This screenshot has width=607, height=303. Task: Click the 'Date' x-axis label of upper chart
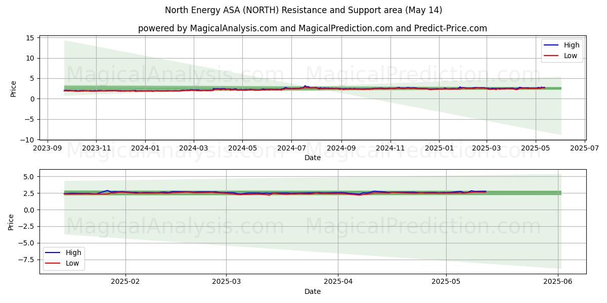point(313,158)
